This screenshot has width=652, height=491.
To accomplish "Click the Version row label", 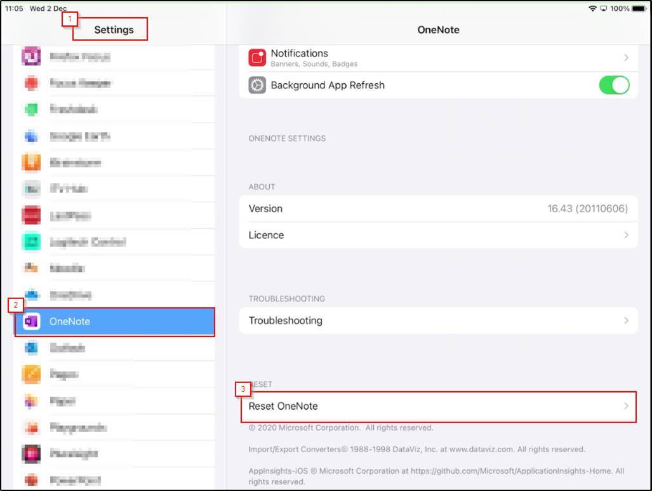I will [265, 208].
